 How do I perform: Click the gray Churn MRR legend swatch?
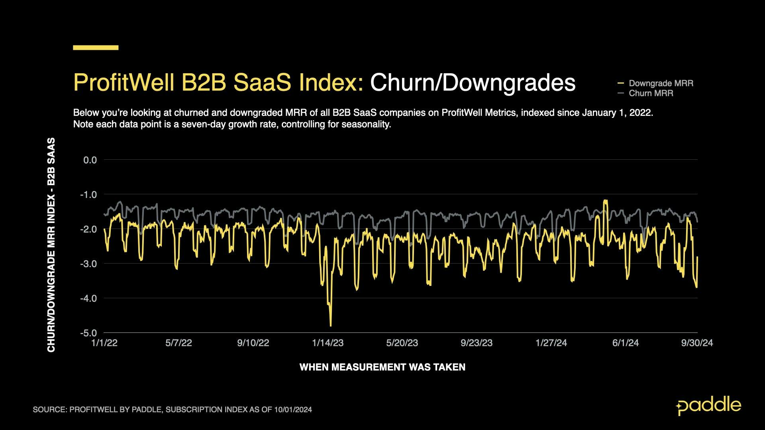[x=620, y=93]
